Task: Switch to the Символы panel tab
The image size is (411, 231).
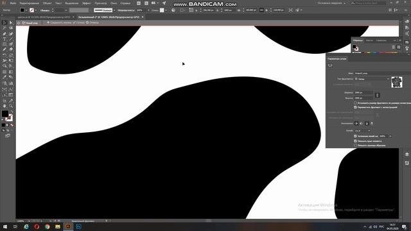Action: click(381, 40)
